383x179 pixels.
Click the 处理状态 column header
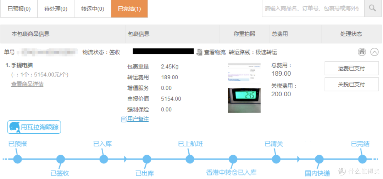tap(351, 34)
